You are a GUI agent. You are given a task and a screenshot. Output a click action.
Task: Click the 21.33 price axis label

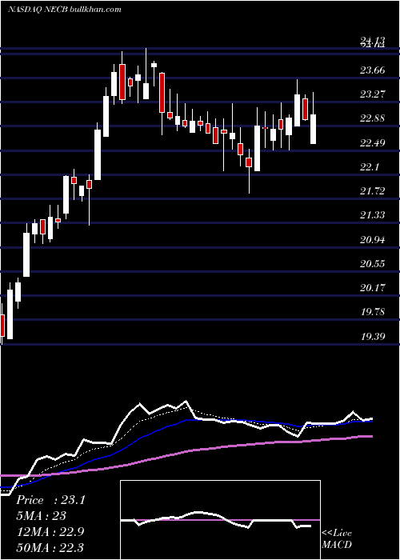tap(373, 215)
